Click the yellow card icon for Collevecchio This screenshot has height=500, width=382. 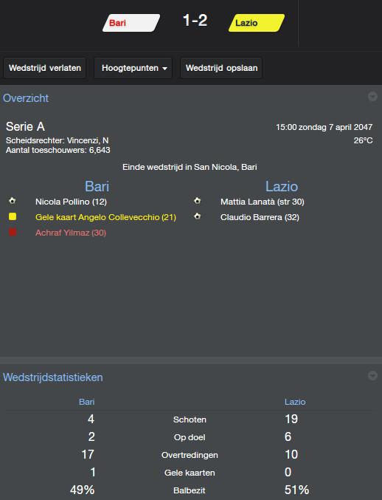(x=13, y=217)
